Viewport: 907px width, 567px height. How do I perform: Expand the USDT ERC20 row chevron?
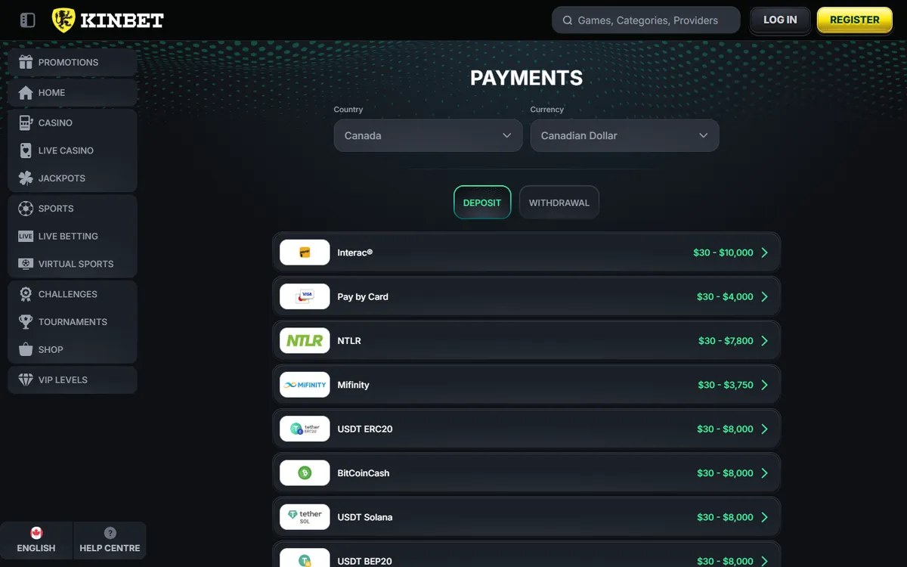pos(765,429)
